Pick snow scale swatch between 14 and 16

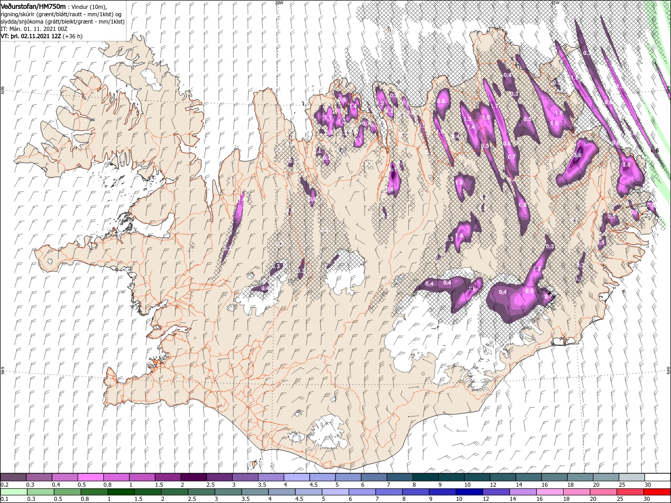coord(528,477)
